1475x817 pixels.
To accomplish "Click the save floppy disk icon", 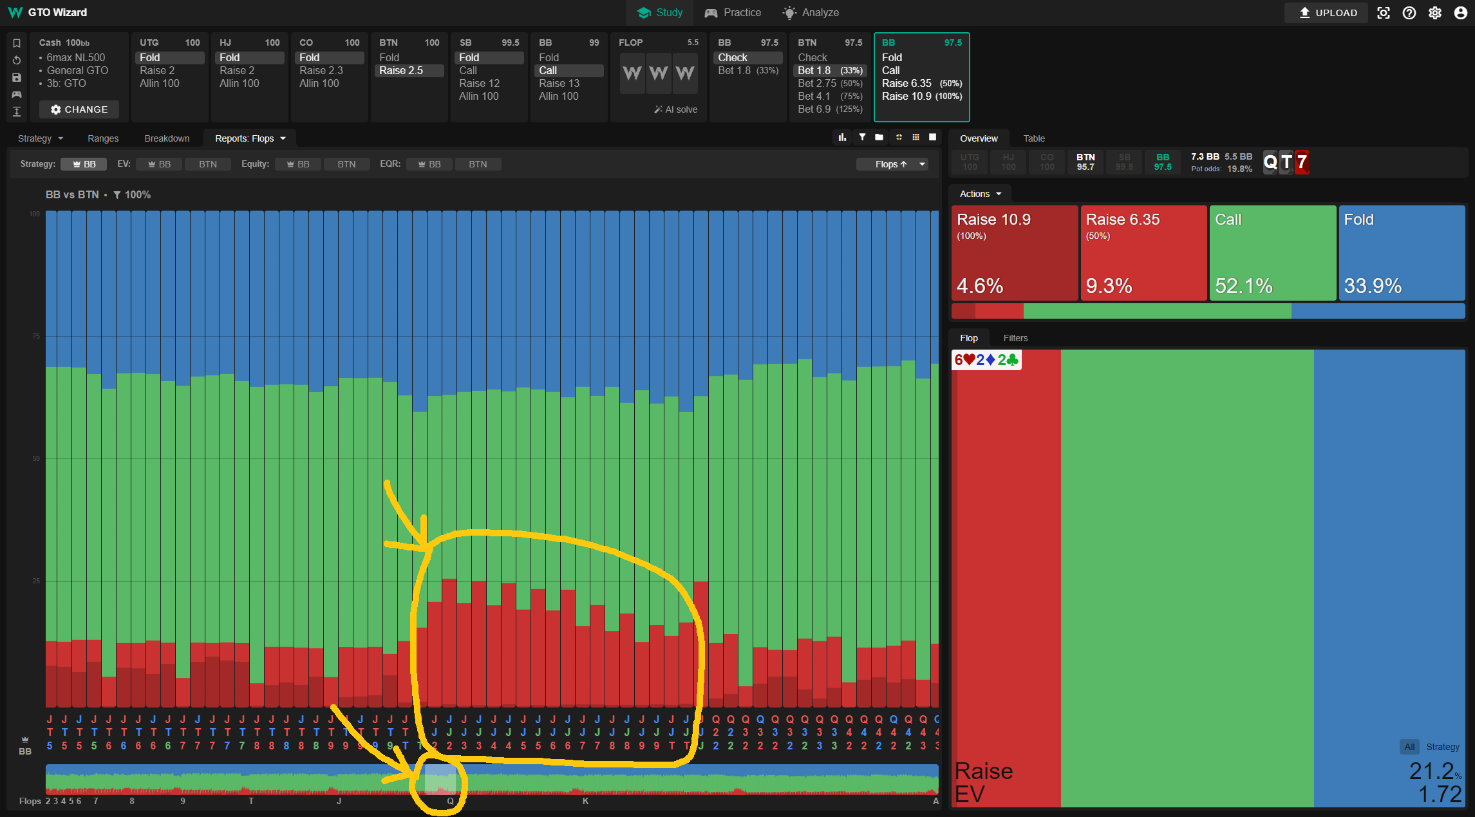I will [x=17, y=77].
